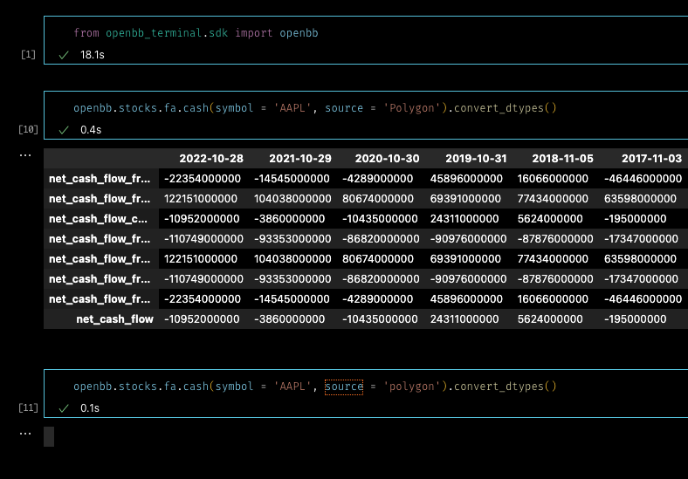The height and width of the screenshot is (479, 688).
Task: Click the highlighted source parameter in cell 11
Action: click(344, 387)
